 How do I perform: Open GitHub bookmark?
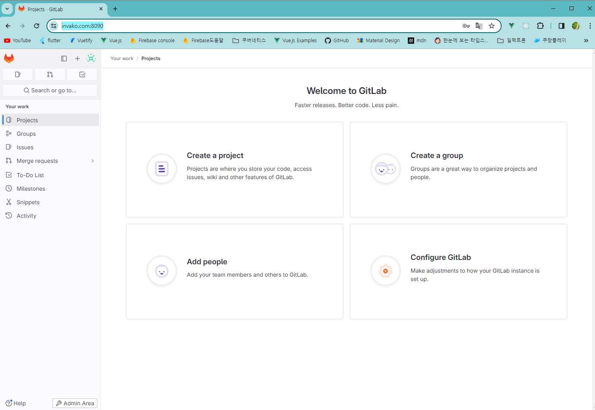(337, 41)
